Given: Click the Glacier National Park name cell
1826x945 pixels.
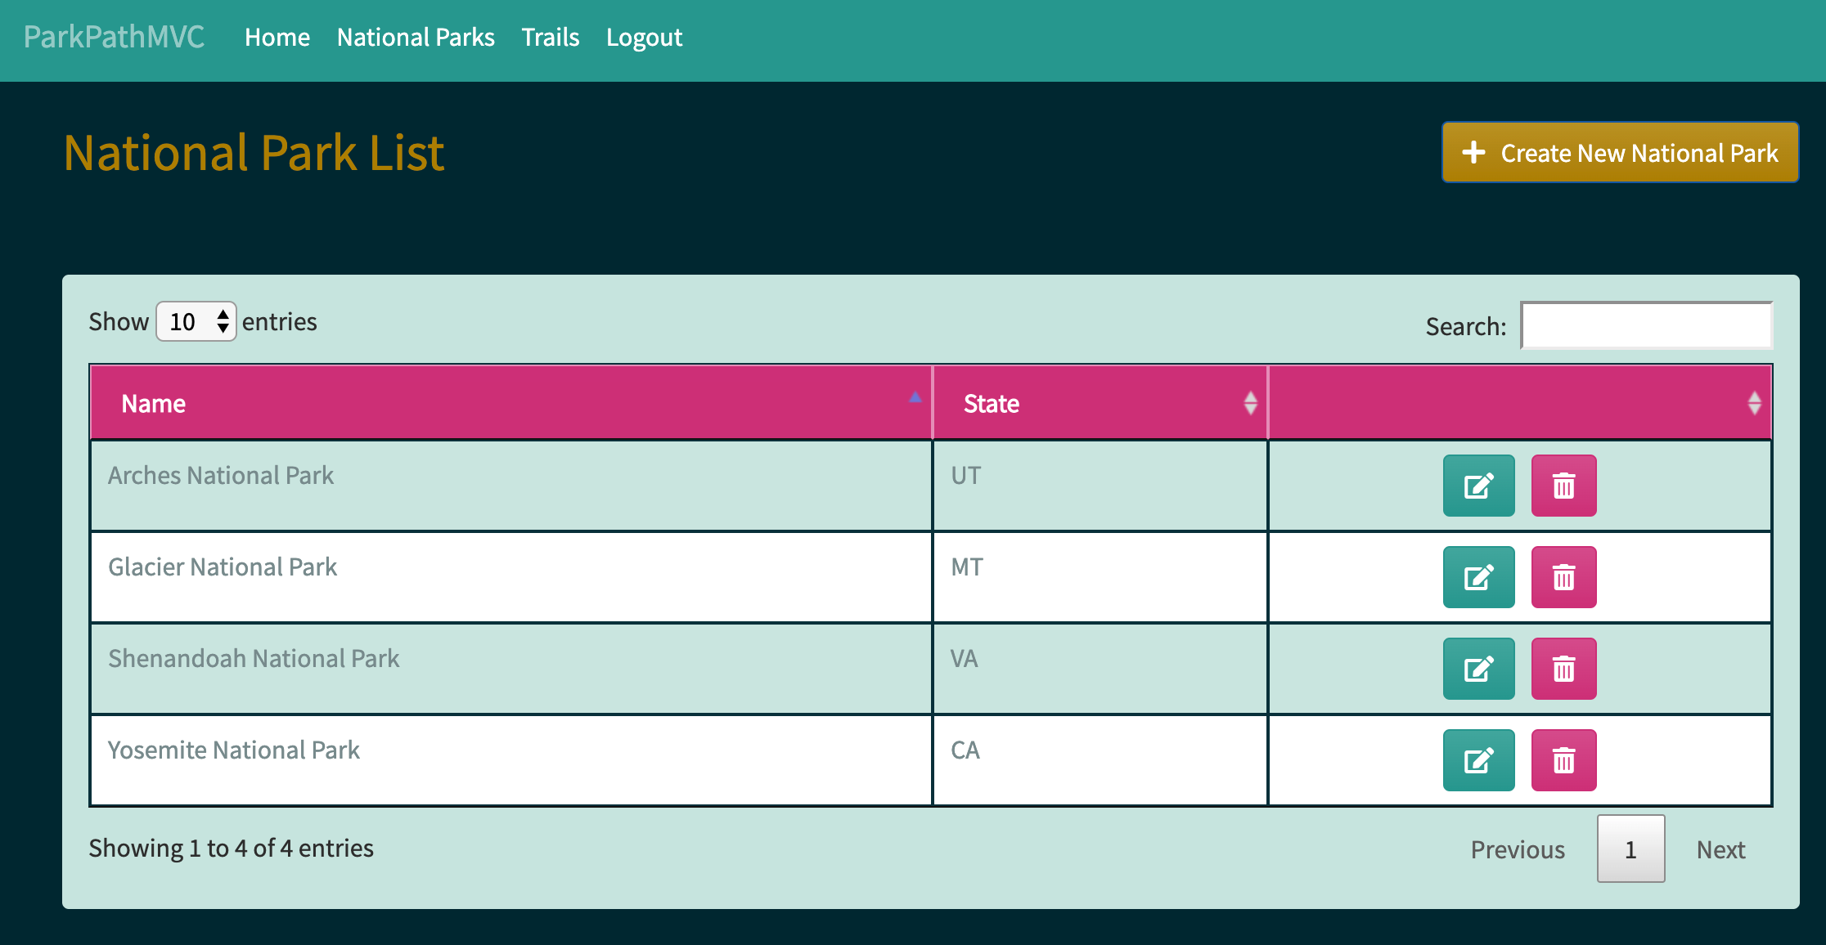Looking at the screenshot, I should pyautogui.click(x=511, y=577).
